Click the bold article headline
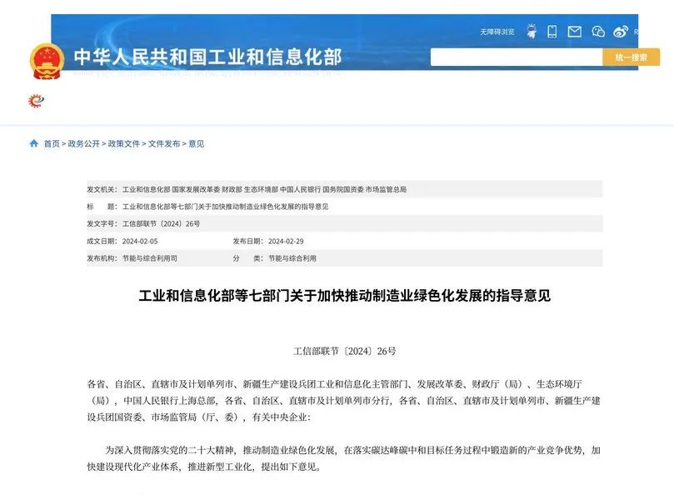The image size is (674, 495). [x=345, y=296]
